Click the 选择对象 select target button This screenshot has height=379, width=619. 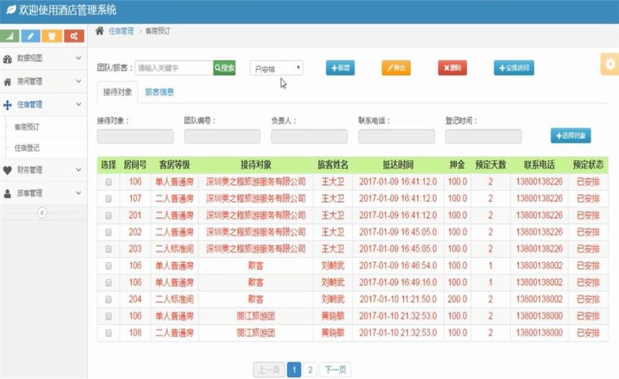click(571, 136)
